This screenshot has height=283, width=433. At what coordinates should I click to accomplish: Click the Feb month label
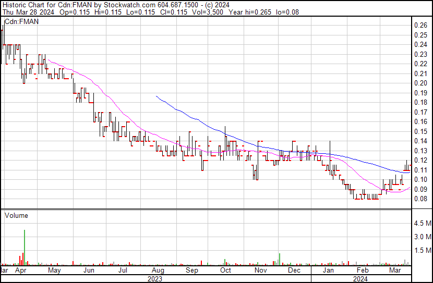pos(363,270)
